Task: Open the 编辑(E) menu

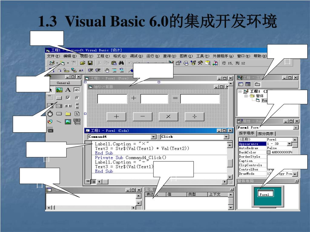Action: pyautogui.click(x=70, y=56)
